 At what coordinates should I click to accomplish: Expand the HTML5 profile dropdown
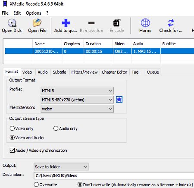(x=77, y=91)
